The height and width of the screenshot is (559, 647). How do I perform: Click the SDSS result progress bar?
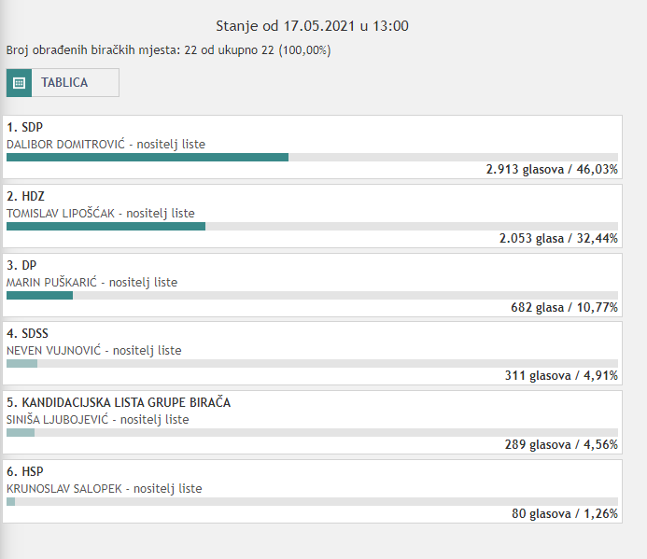tap(21, 364)
